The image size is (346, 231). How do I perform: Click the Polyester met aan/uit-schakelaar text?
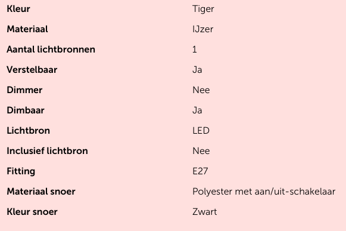coord(264,192)
